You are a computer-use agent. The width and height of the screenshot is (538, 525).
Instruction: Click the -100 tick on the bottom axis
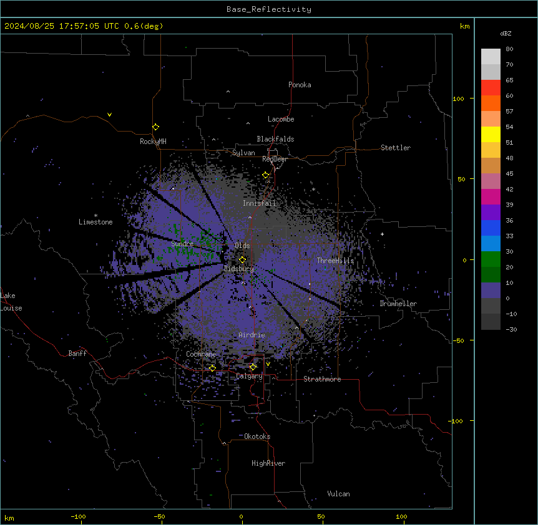78,516
